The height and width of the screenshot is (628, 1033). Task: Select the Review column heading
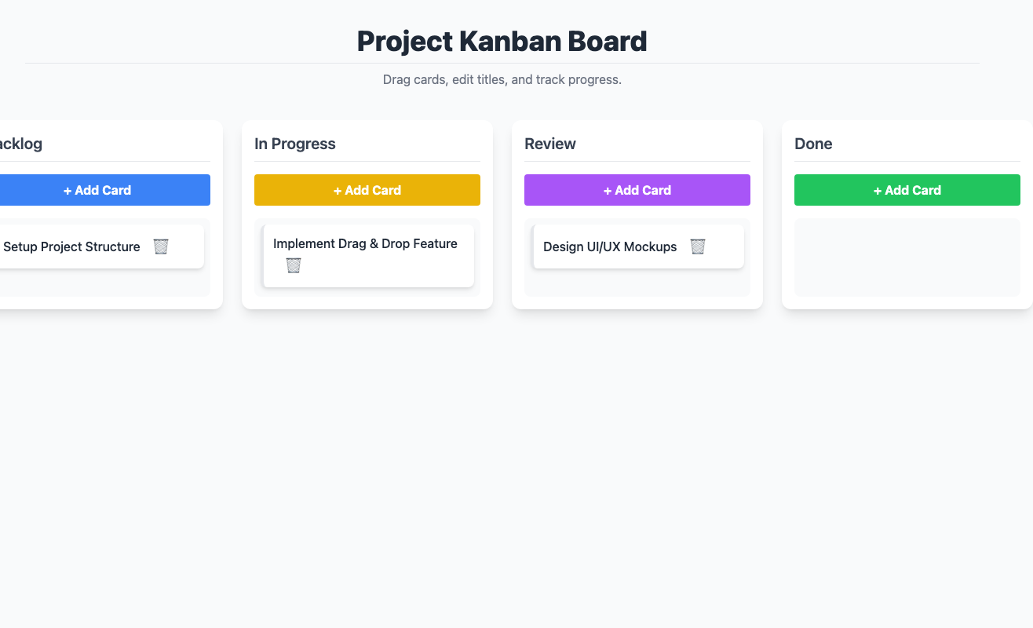(x=550, y=144)
